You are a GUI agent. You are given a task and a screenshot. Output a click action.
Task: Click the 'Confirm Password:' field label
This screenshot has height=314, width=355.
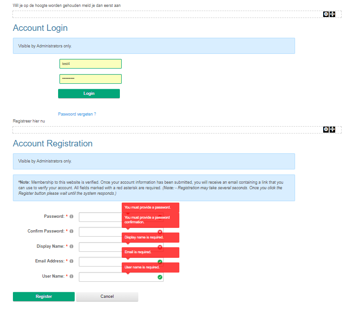coord(46,231)
